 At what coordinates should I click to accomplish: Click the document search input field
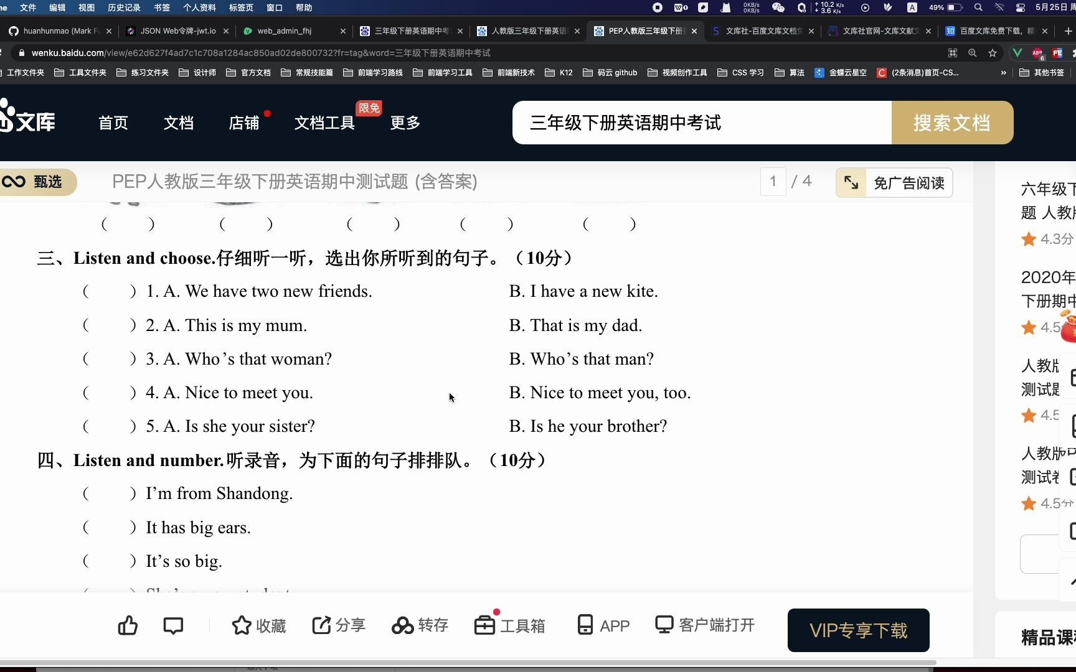702,123
